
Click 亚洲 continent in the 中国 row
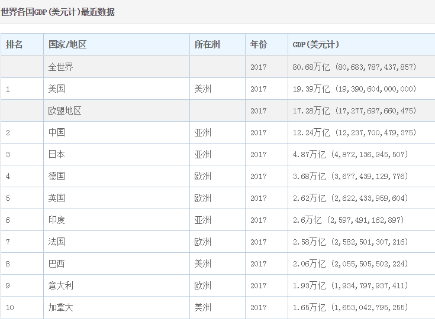tap(203, 132)
